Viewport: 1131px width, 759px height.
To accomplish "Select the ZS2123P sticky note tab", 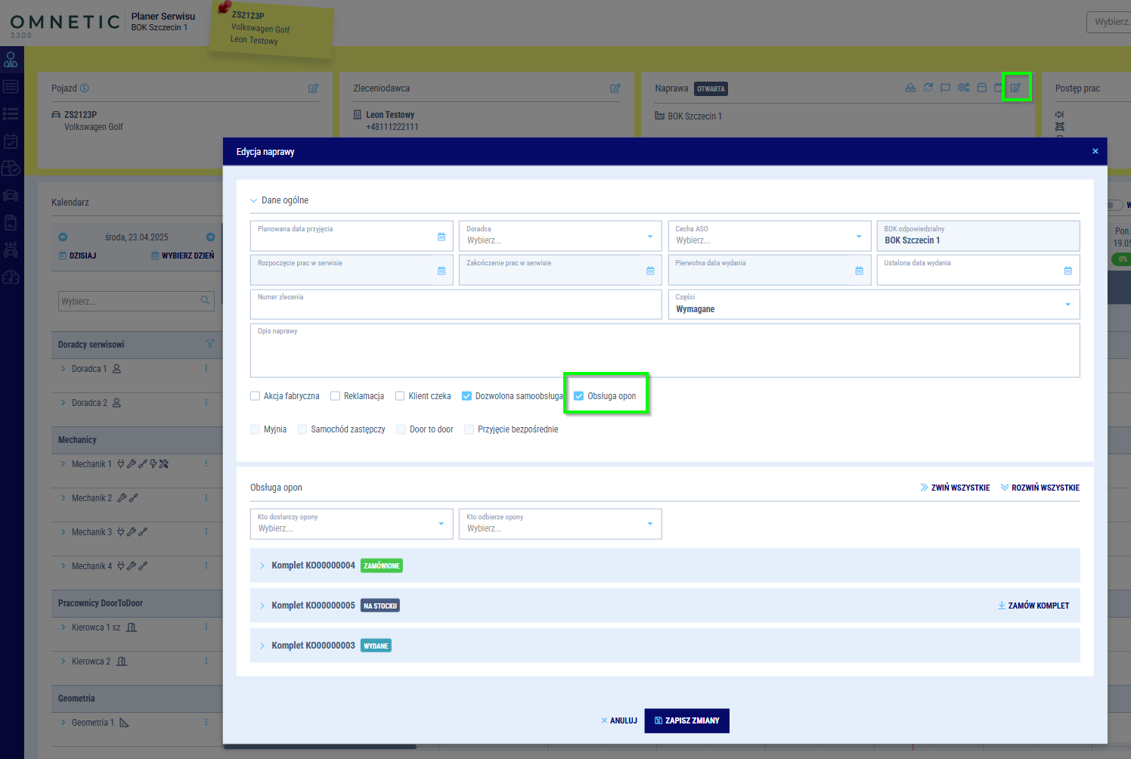I will pos(270,29).
